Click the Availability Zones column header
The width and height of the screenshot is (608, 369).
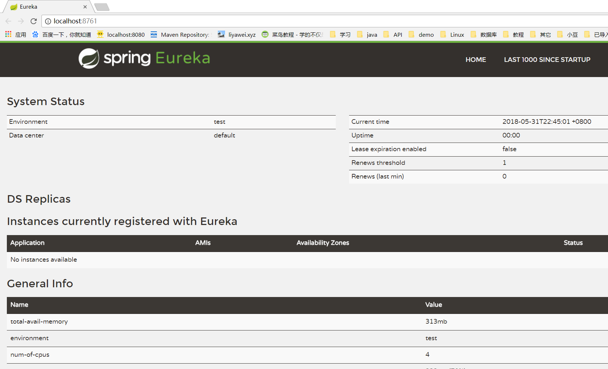click(x=323, y=243)
